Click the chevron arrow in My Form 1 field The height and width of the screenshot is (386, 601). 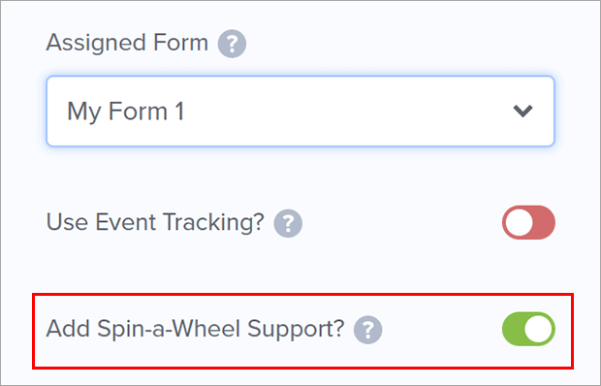pos(522,112)
